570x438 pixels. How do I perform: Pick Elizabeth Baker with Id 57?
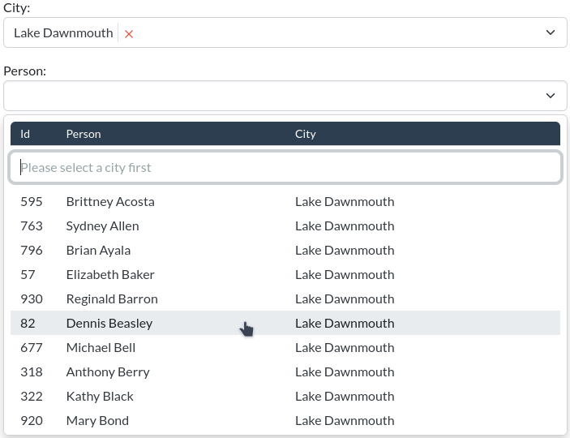[110, 274]
